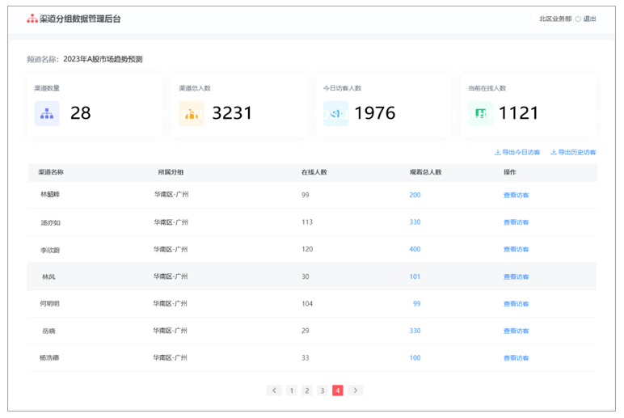Click total viewers 330 for 岳晓
The width and height of the screenshot is (624, 418).
415,331
